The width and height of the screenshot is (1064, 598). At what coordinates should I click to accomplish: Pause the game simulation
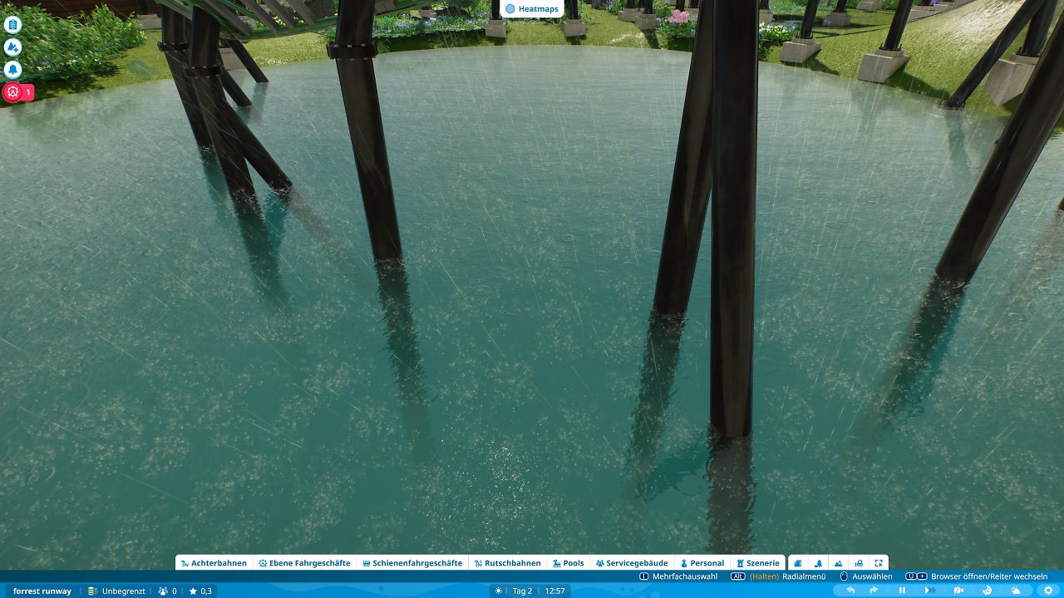902,591
